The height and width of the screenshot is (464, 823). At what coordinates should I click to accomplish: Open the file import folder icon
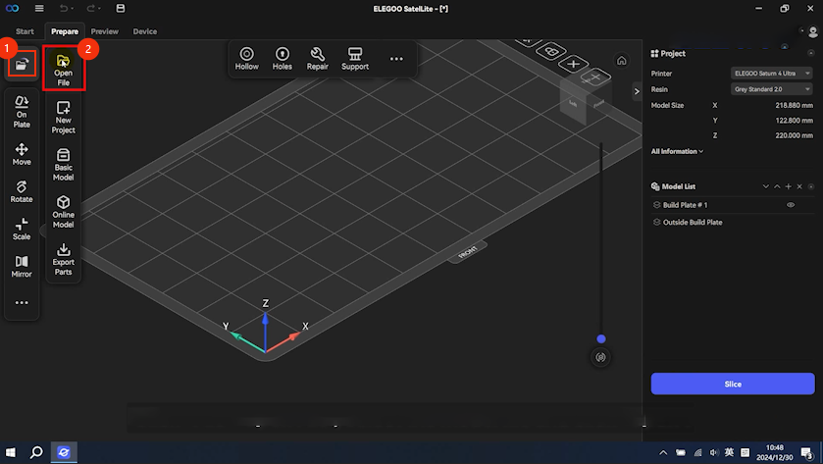tap(22, 64)
